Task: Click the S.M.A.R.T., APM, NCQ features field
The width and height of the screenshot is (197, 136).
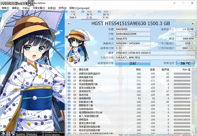Action: point(155,57)
